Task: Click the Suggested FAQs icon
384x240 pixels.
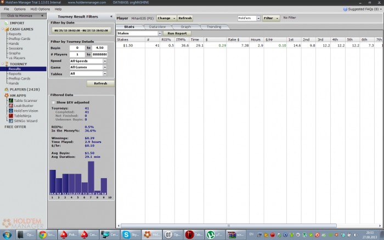Action: click(345, 9)
